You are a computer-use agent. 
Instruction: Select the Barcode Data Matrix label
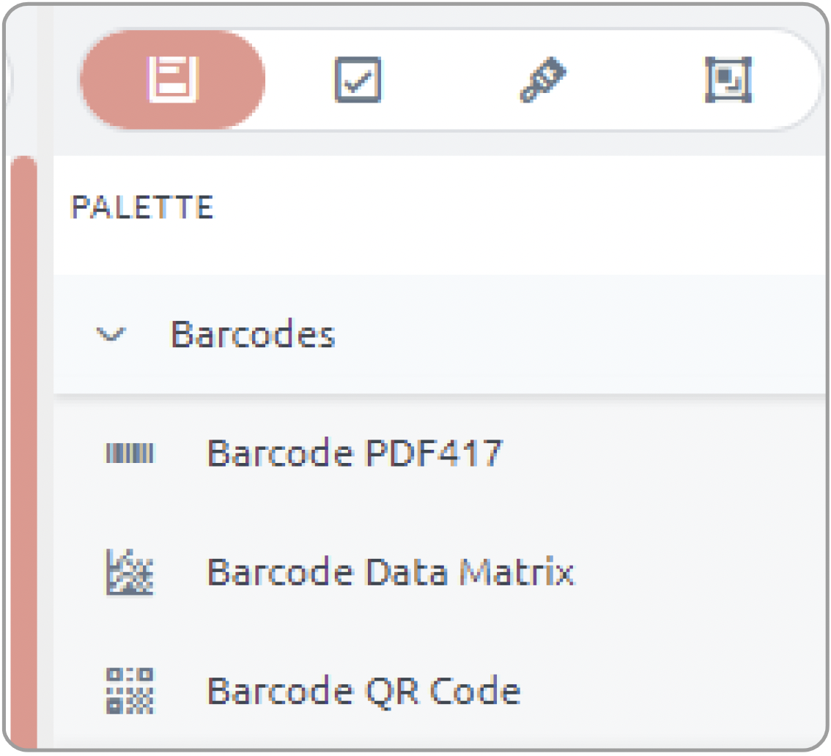[391, 573]
